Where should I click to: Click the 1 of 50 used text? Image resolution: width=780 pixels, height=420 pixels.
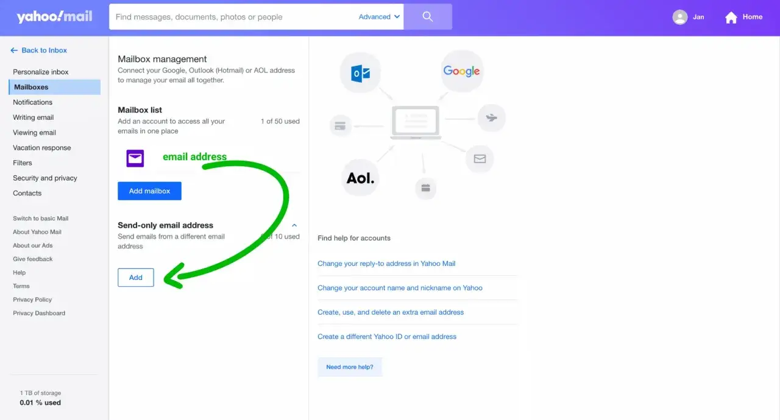coord(280,122)
